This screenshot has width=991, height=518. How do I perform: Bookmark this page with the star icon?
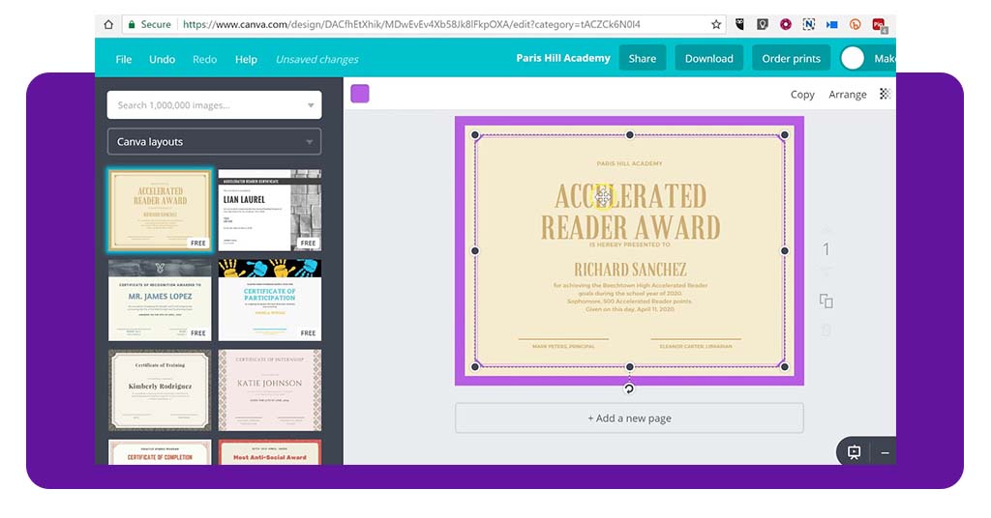716,24
